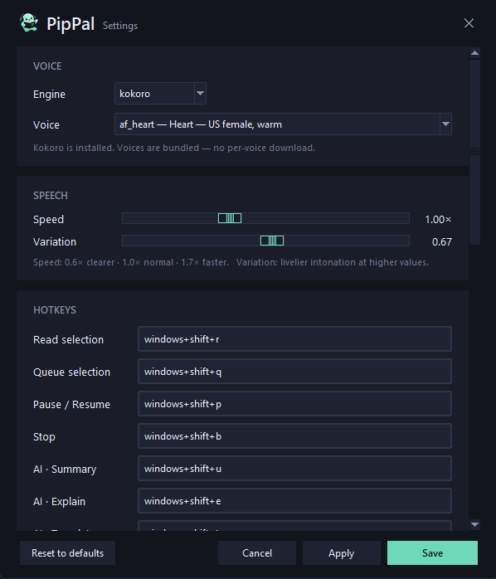The width and height of the screenshot is (496, 579).
Task: Click the 'Queue selection' label
Action: (x=71, y=372)
